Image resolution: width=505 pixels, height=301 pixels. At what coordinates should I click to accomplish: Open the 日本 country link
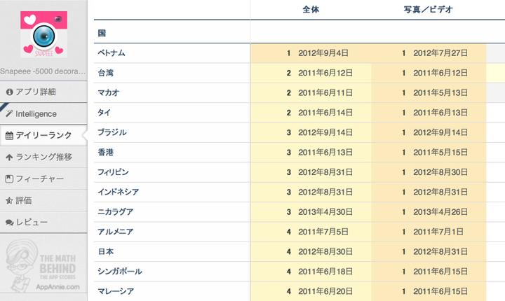(x=106, y=251)
